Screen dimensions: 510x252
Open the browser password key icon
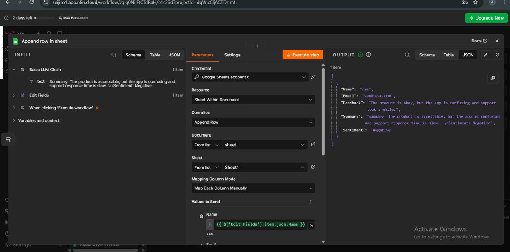click(x=465, y=2)
